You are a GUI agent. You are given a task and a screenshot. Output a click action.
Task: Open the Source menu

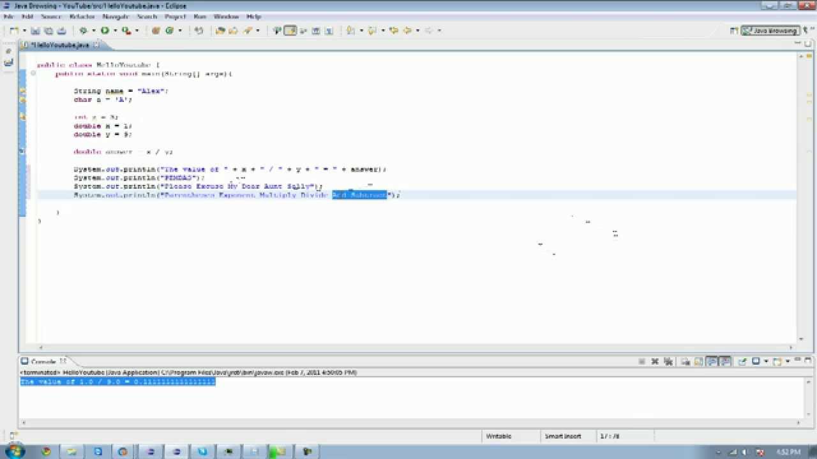click(50, 17)
